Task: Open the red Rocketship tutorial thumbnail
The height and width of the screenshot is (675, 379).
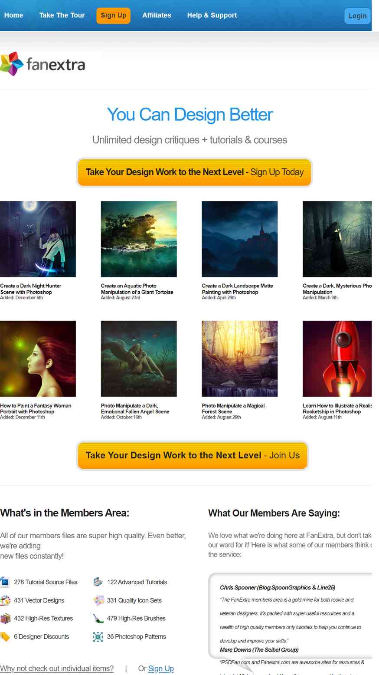Action: point(337,359)
